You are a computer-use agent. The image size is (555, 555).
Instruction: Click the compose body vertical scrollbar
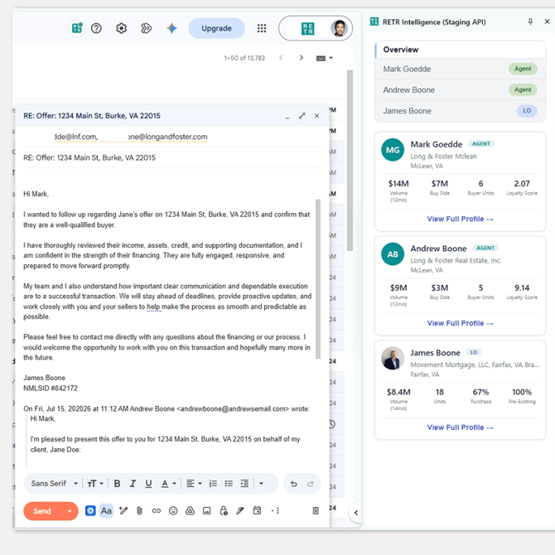(318, 279)
